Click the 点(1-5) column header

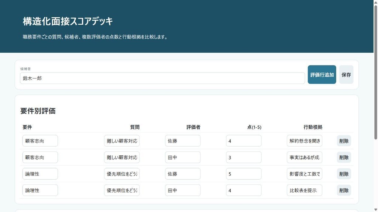pyautogui.click(x=254, y=127)
